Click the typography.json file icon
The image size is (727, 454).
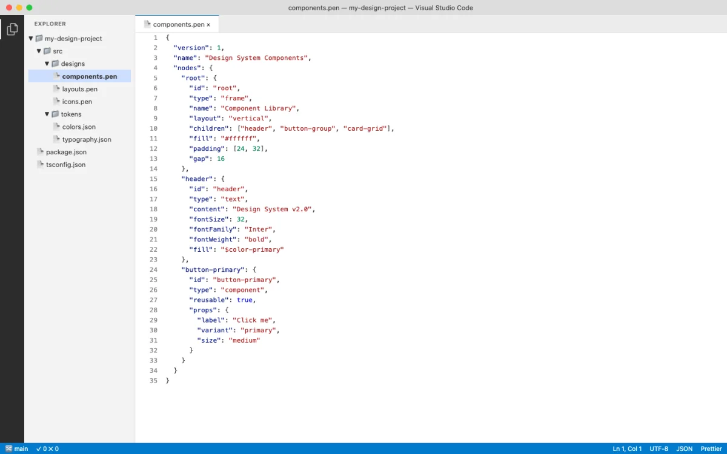click(57, 140)
